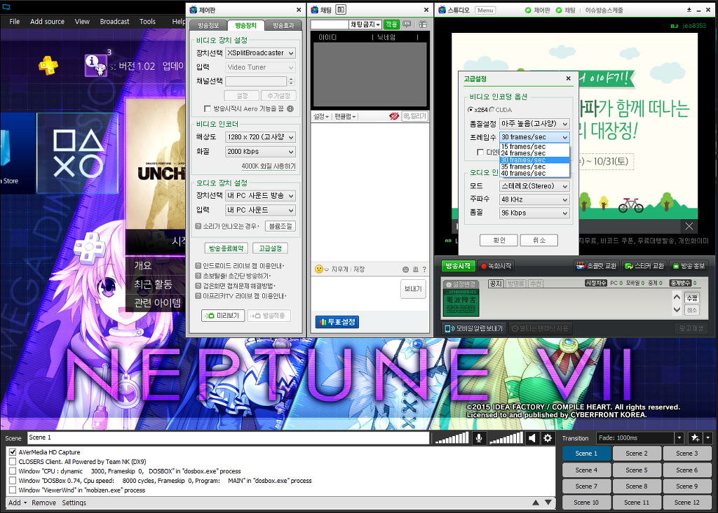Click the notice scroll down arrow
Screen dimensions: 718x513
coord(677,310)
